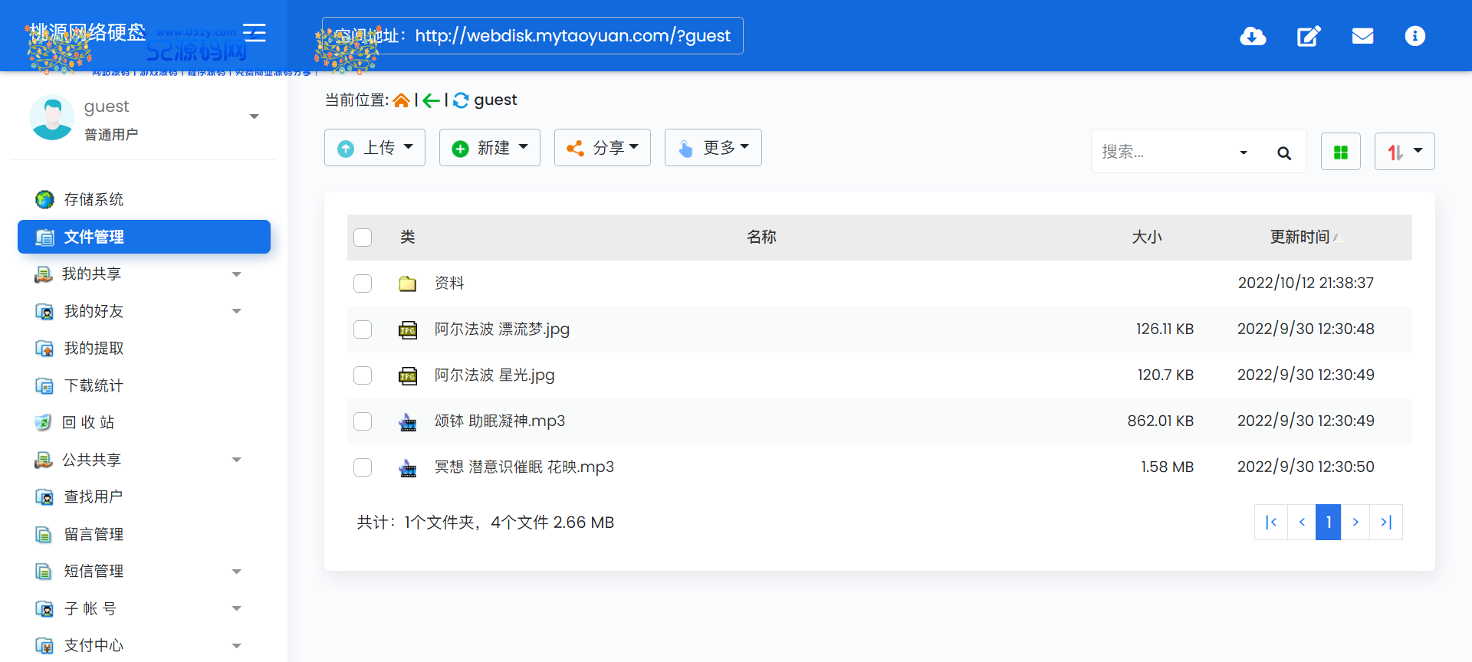Select checkbox for 颂钵 助眠凝神.mp3
1472x662 pixels.
tap(363, 421)
